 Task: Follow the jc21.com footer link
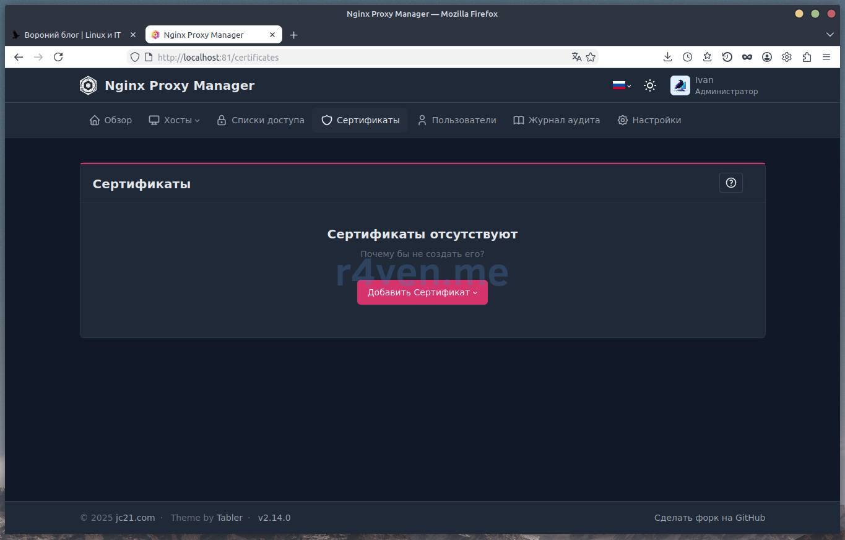(x=135, y=518)
